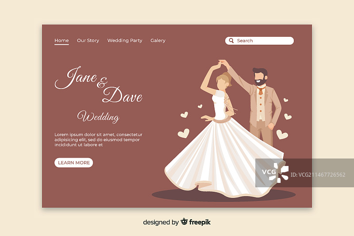Click the smallest heart left of the bride

point(200,106)
